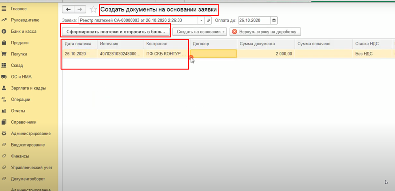Image resolution: width=395 pixels, height=191 pixels.
Task: Select the 4070281030248000 source account cell
Action: (x=121, y=54)
